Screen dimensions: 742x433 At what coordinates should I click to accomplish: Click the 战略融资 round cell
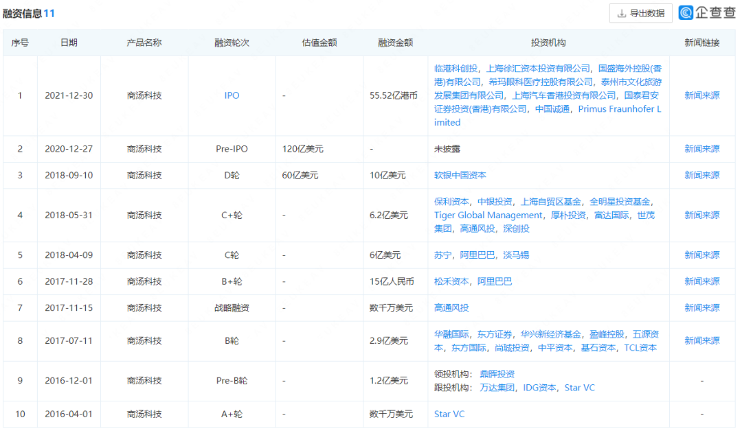click(232, 308)
